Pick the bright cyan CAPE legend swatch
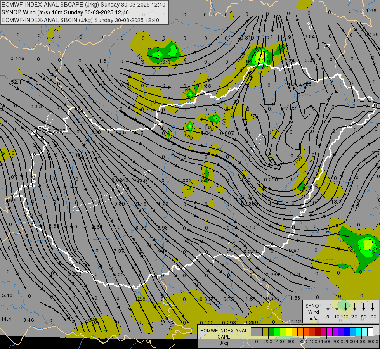 pos(358,332)
